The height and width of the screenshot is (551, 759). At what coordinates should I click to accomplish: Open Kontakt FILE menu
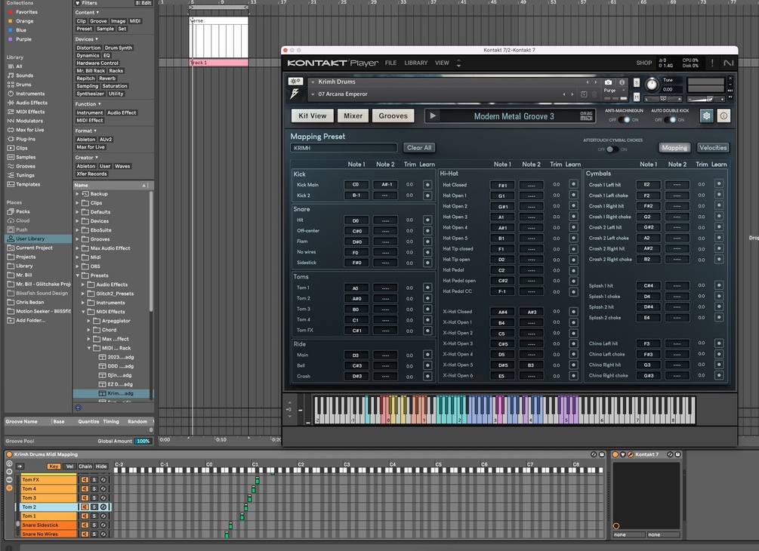click(x=390, y=63)
